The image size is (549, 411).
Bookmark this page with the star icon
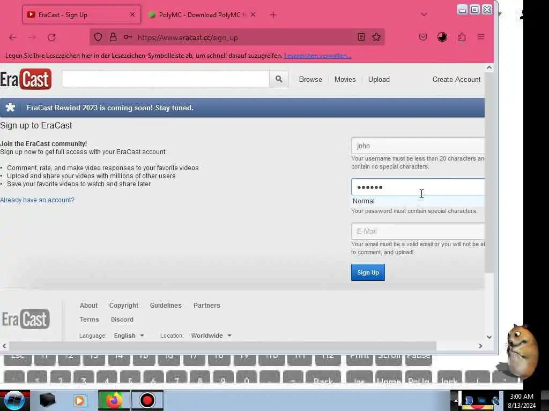tap(376, 37)
